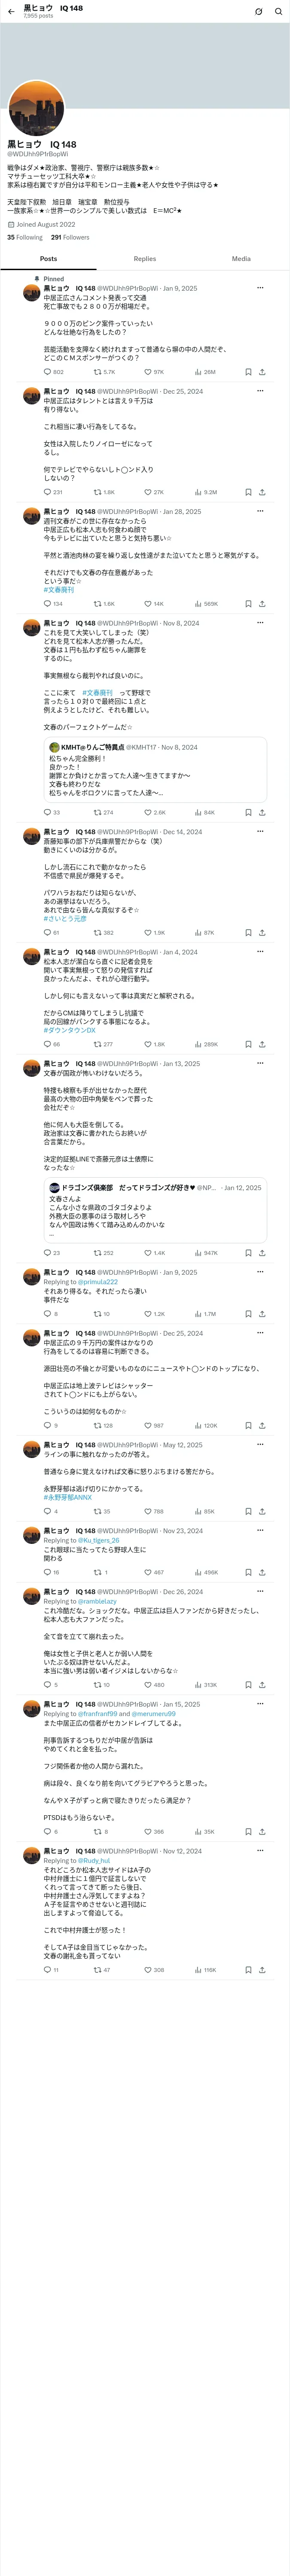Switch to the Media tab
The image size is (290, 2576).
pos(241,259)
